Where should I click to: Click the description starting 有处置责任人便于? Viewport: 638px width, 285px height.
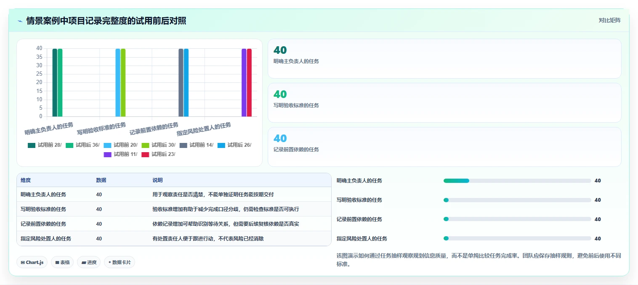point(208,239)
